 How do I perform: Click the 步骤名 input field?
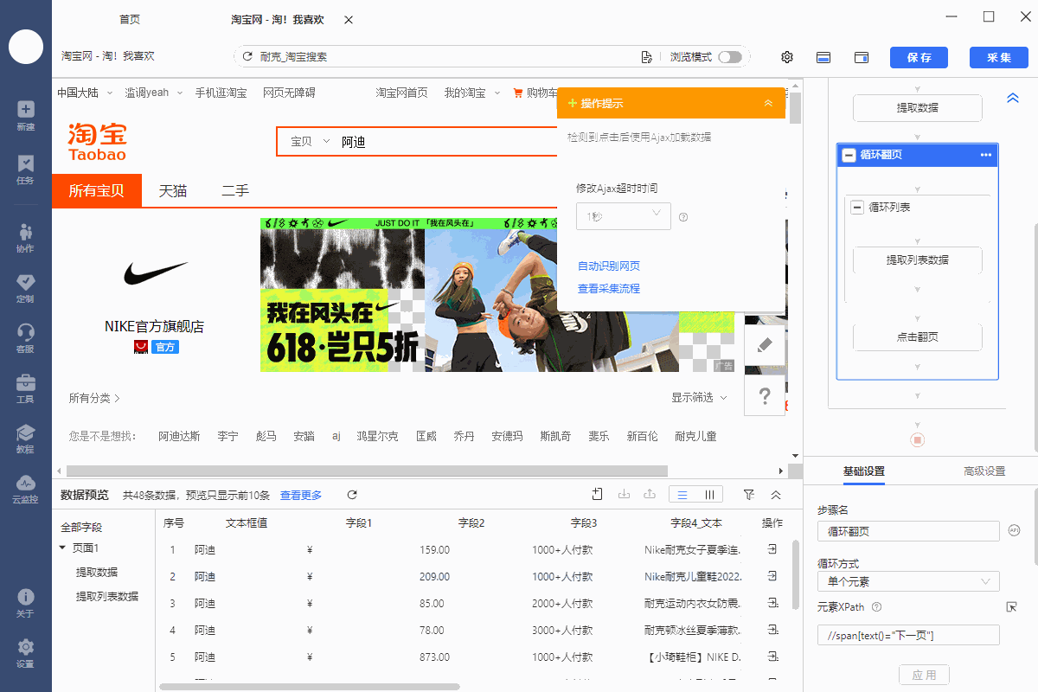pyautogui.click(x=908, y=531)
